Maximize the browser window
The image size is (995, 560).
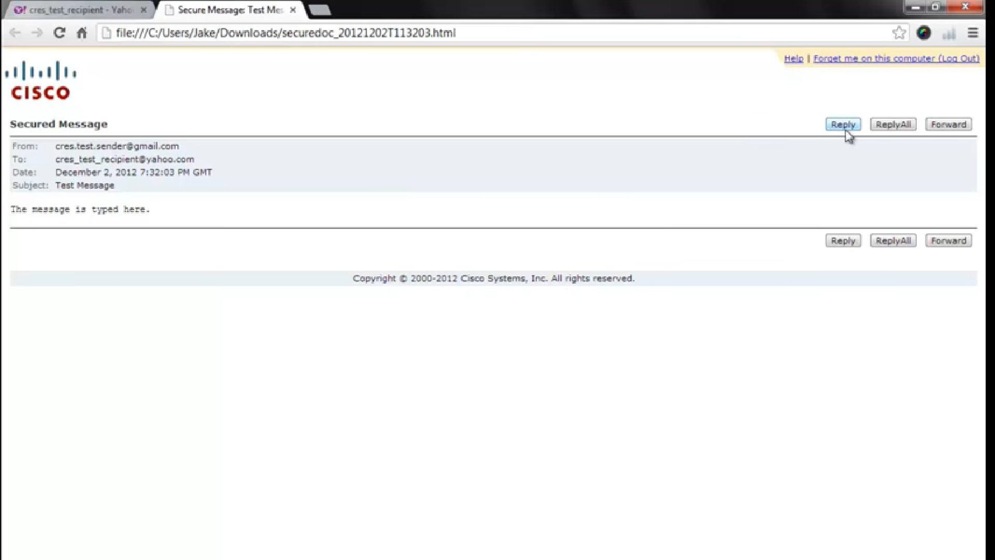coord(936,7)
